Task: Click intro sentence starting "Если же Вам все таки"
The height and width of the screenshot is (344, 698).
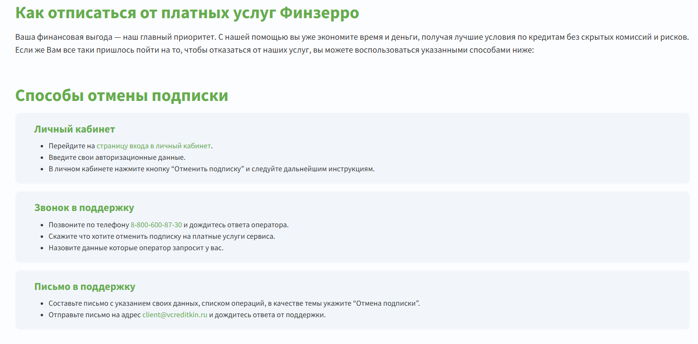Action: click(x=274, y=50)
